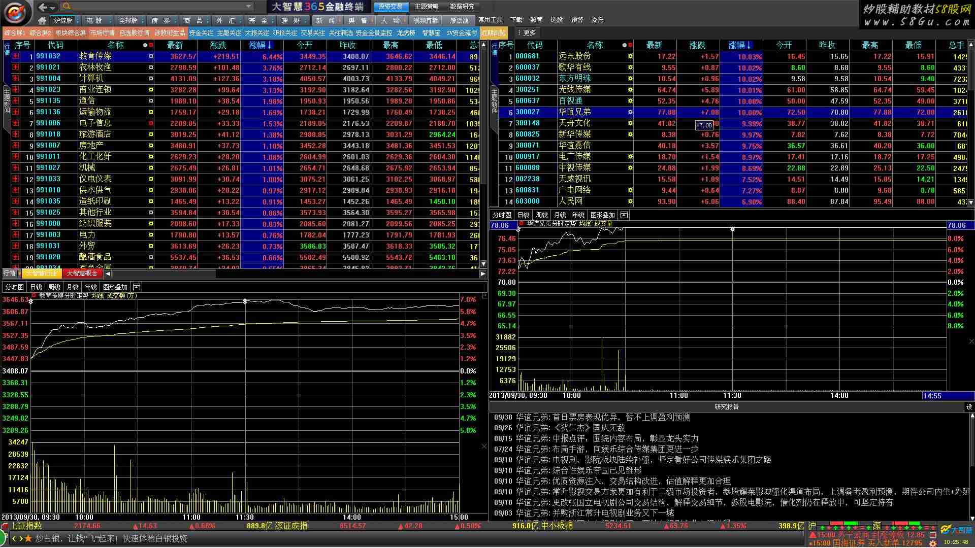Expand the 港股 submenu handle
Screen dimensions: 975x548
(x=109, y=21)
